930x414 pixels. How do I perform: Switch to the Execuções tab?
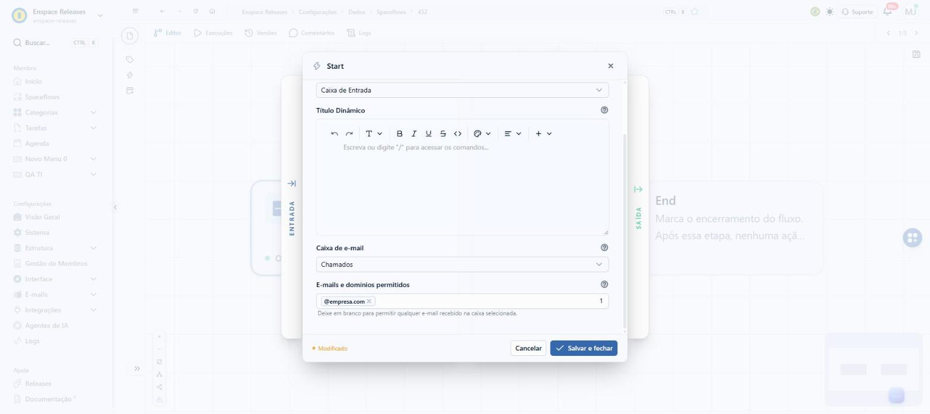click(213, 33)
